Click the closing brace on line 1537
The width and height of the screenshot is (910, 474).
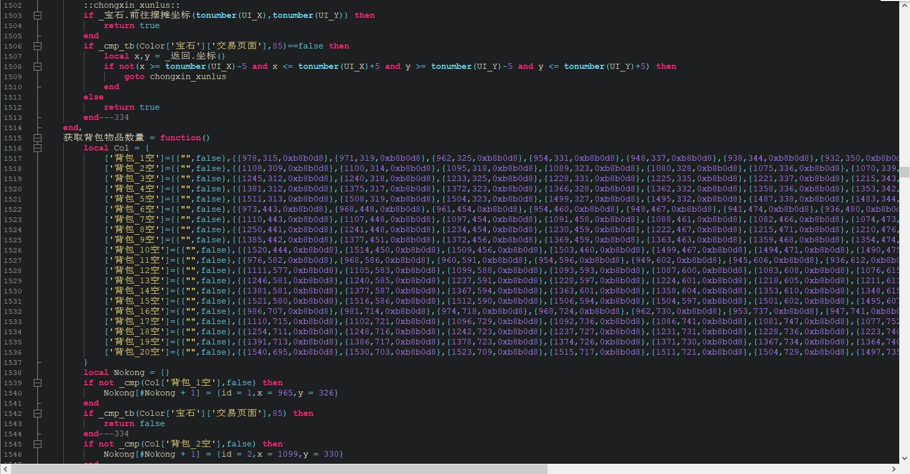coord(86,362)
